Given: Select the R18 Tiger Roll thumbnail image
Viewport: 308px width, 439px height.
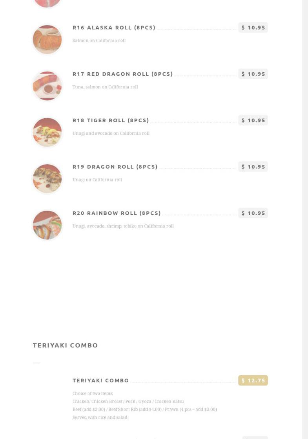Looking at the screenshot, I should (47, 132).
